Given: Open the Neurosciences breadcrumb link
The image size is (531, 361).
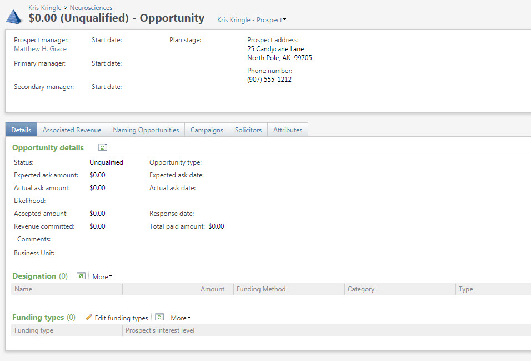Looking at the screenshot, I should point(91,8).
